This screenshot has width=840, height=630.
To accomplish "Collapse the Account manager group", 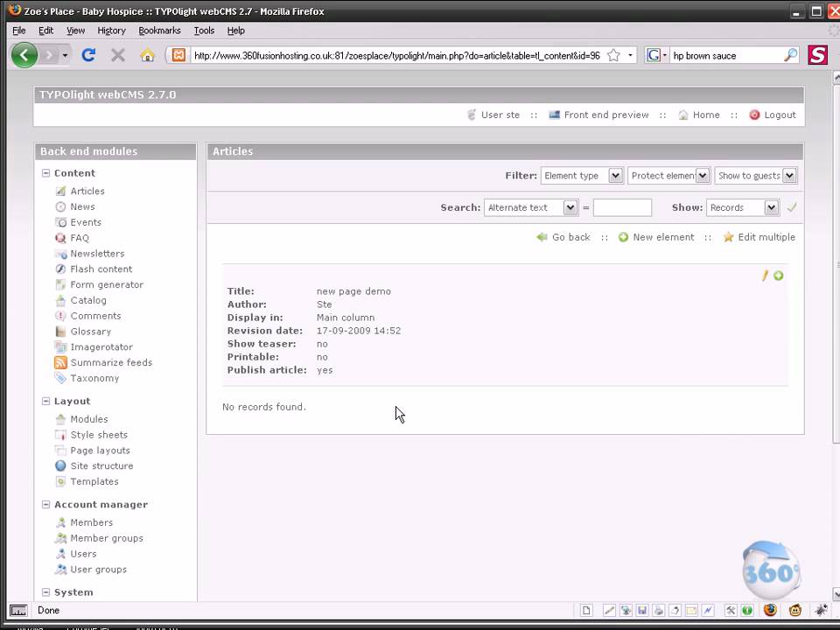I will coord(46,505).
